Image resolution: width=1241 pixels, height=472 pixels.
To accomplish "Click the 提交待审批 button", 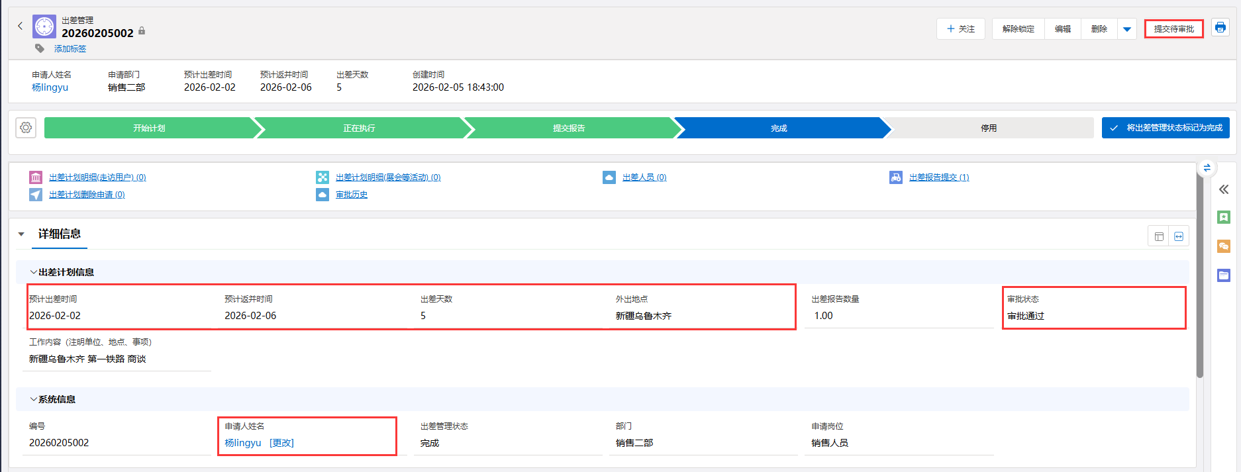I will click(1173, 29).
